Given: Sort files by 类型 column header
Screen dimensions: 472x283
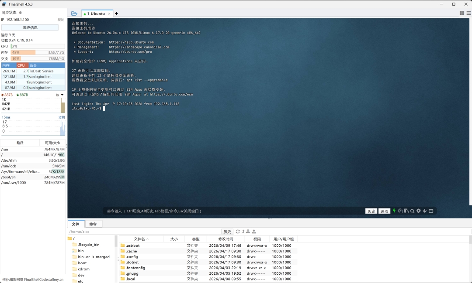Looking at the screenshot, I should click(x=196, y=239).
